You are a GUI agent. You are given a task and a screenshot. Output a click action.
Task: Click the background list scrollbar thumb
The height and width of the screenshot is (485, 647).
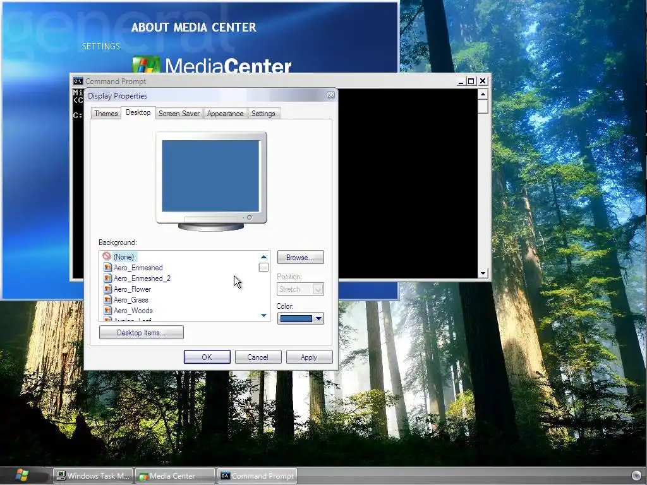263,267
